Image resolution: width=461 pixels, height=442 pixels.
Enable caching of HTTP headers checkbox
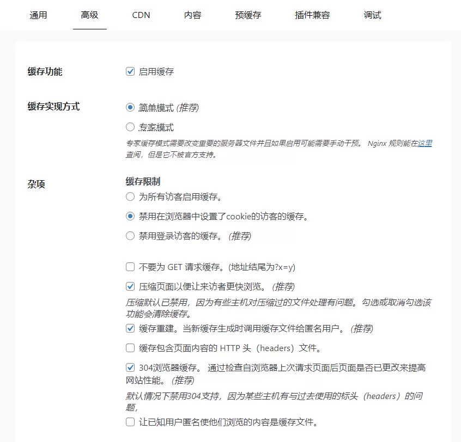[x=130, y=348]
